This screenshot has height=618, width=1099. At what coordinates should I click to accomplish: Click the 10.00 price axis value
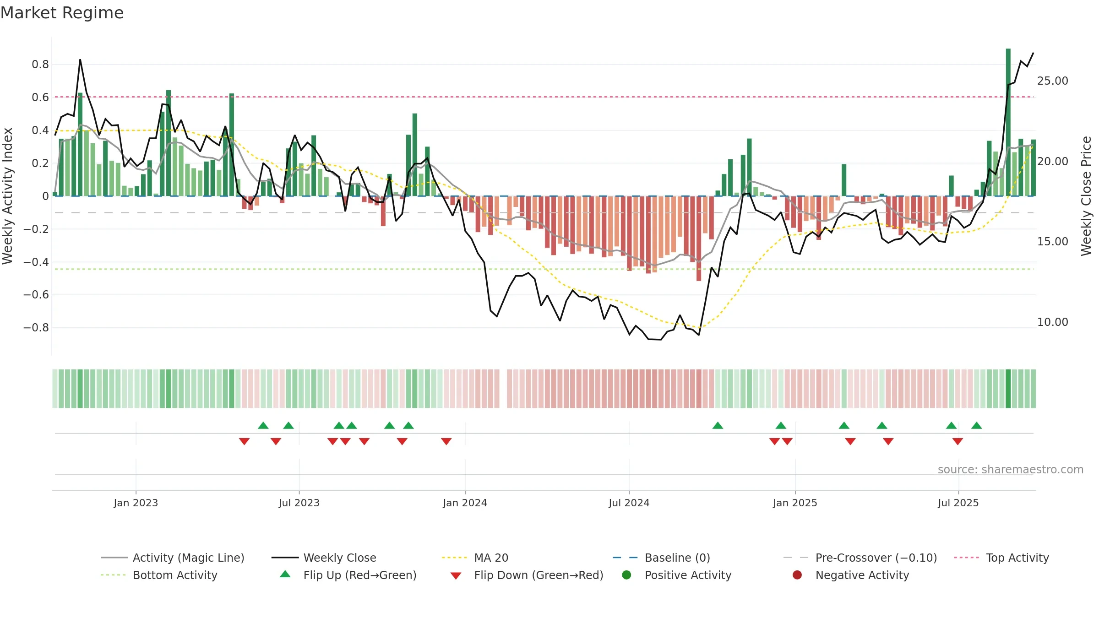pos(1052,322)
